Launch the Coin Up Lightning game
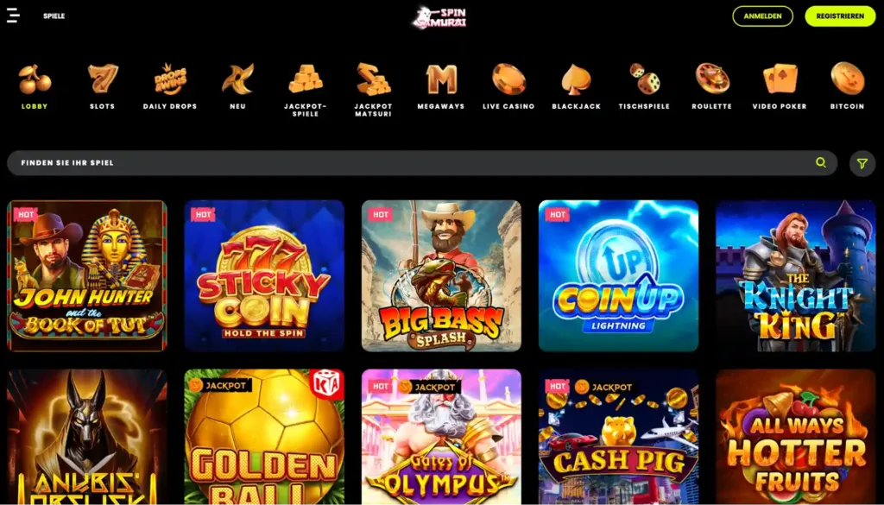Viewport: 884px width, 505px height. [x=618, y=275]
